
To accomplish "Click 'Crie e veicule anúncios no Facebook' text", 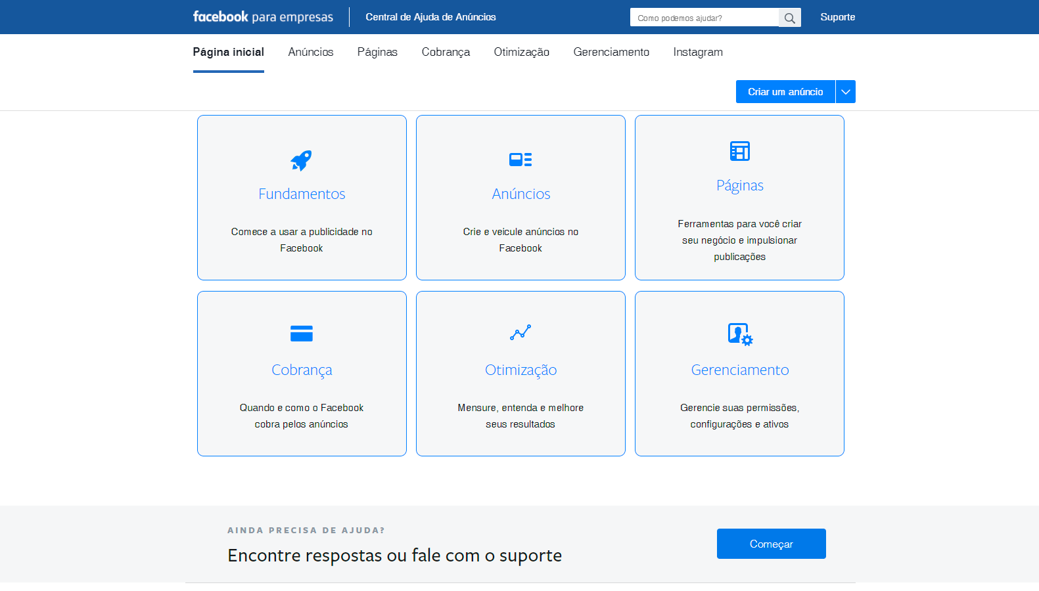I will (x=520, y=240).
